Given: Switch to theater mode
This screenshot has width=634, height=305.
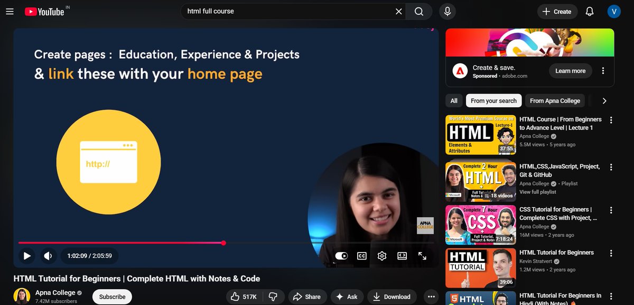Looking at the screenshot, I should pos(402,256).
